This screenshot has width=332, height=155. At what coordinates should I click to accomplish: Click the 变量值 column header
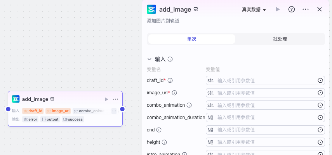(213, 70)
